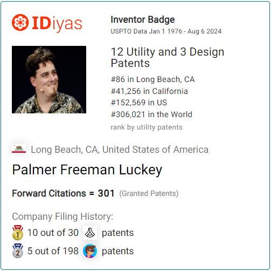Open Palmer Freeman Luckey inventor name
The width and height of the screenshot is (271, 271).
click(87, 170)
